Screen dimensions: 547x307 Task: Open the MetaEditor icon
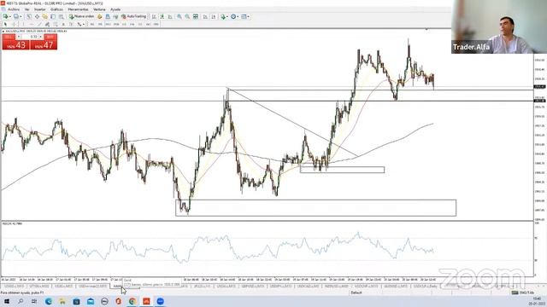99,16
